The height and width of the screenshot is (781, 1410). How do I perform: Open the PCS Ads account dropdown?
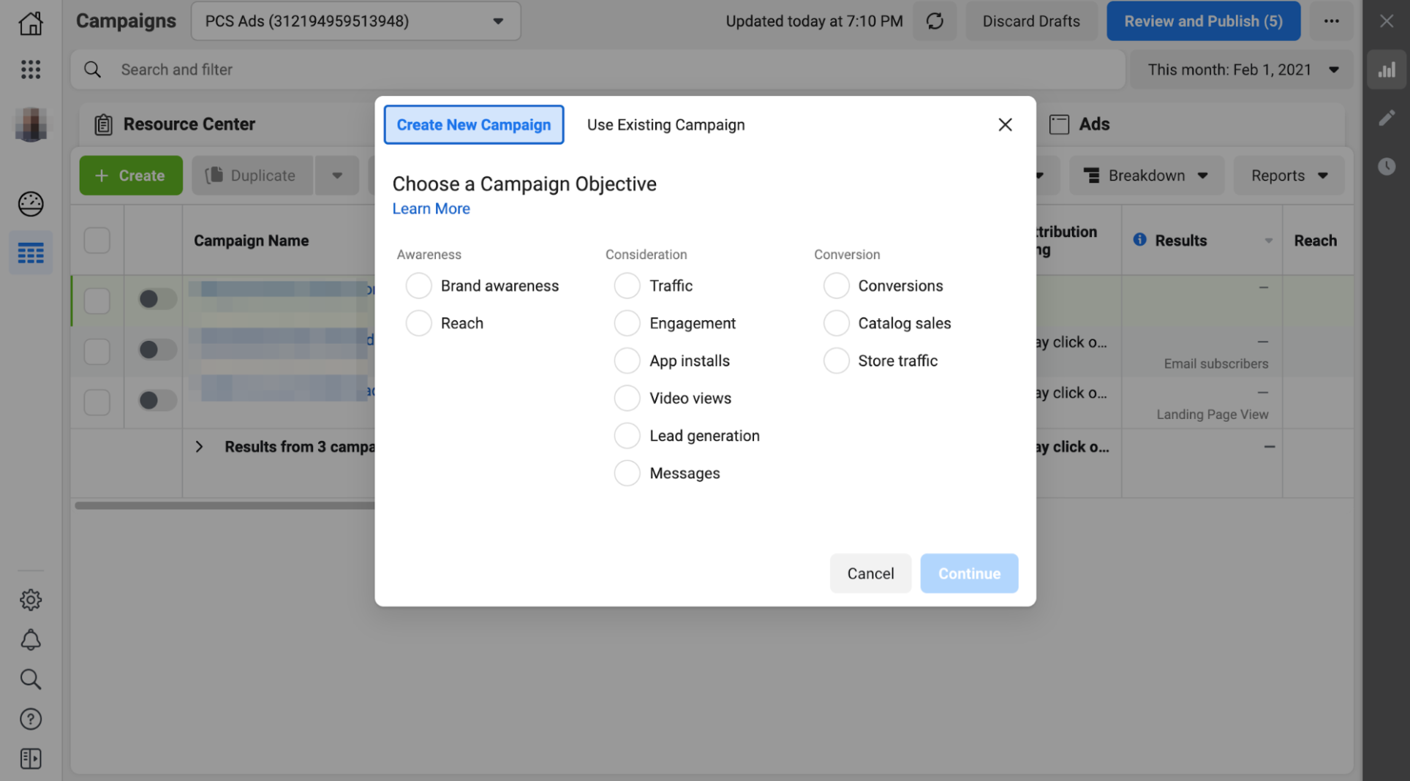355,20
